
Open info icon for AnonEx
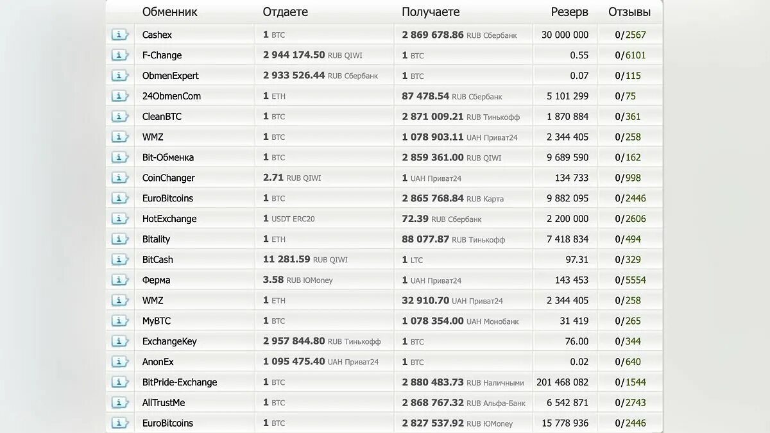coord(120,362)
